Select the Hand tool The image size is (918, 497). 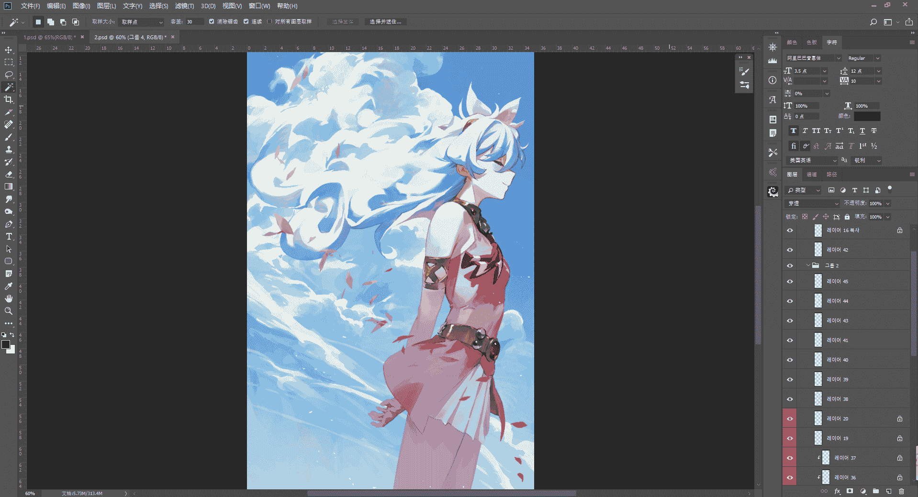9,298
